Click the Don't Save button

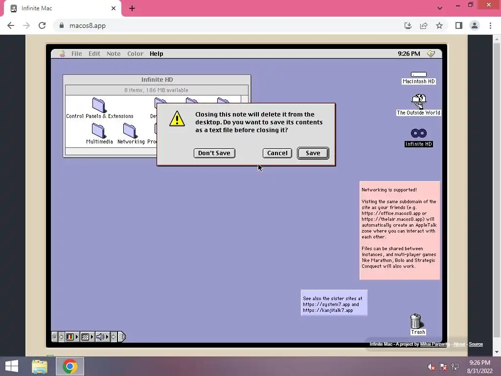(x=214, y=153)
